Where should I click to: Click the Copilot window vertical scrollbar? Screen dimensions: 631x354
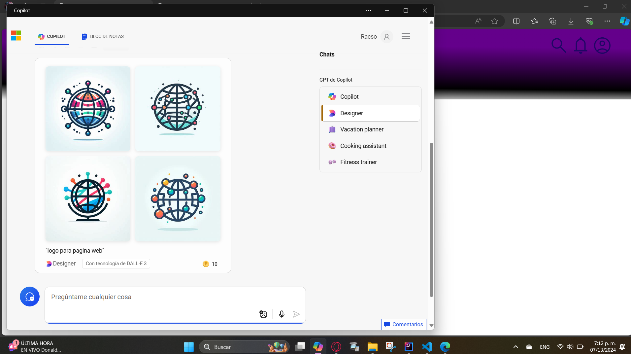(431, 220)
